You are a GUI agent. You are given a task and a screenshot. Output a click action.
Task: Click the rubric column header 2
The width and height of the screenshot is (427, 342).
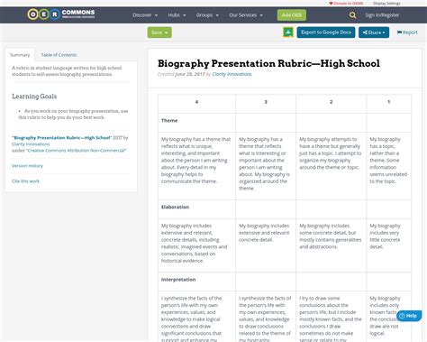(x=332, y=102)
